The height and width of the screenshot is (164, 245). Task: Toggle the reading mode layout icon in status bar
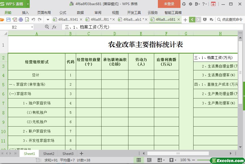[160, 160]
